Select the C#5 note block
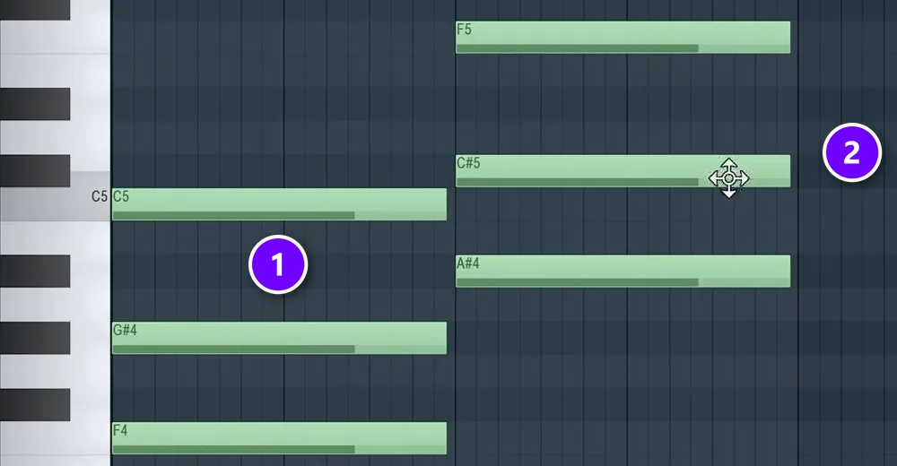This screenshot has width=897, height=466. pos(623,171)
